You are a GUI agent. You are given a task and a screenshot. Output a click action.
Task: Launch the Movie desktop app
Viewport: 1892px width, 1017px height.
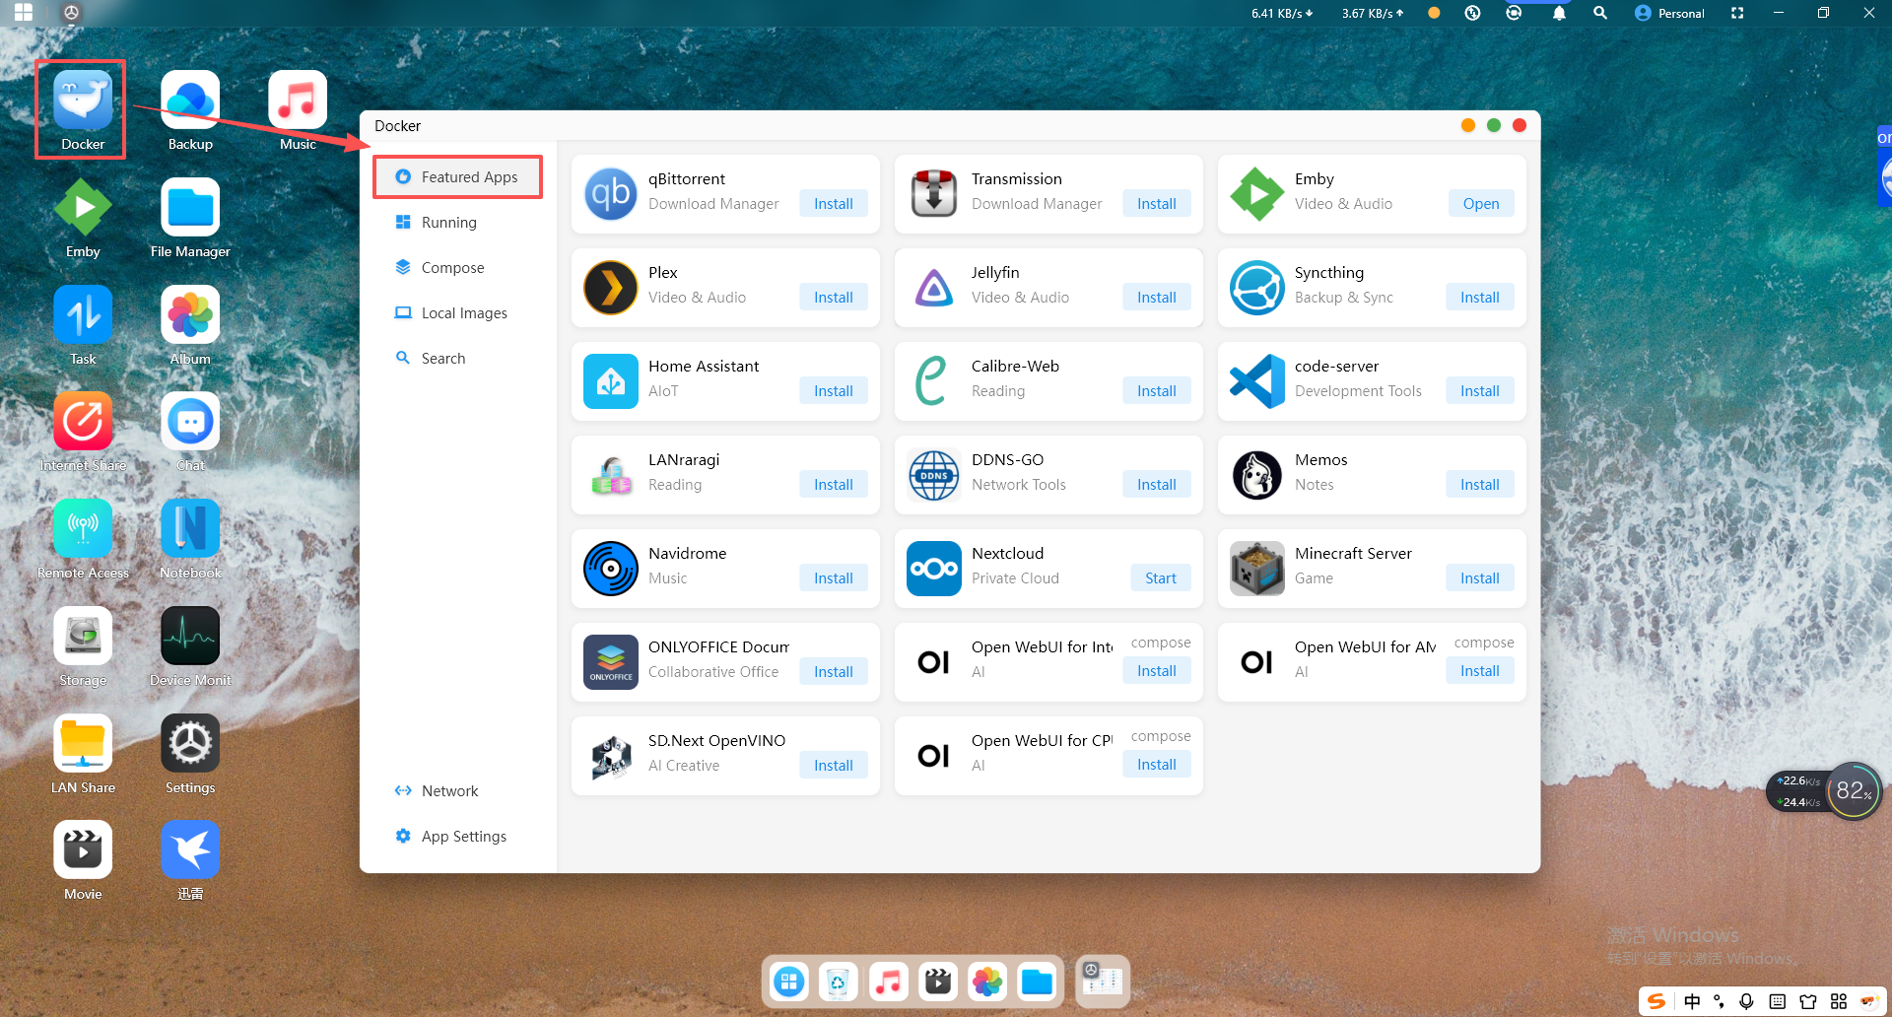(83, 849)
